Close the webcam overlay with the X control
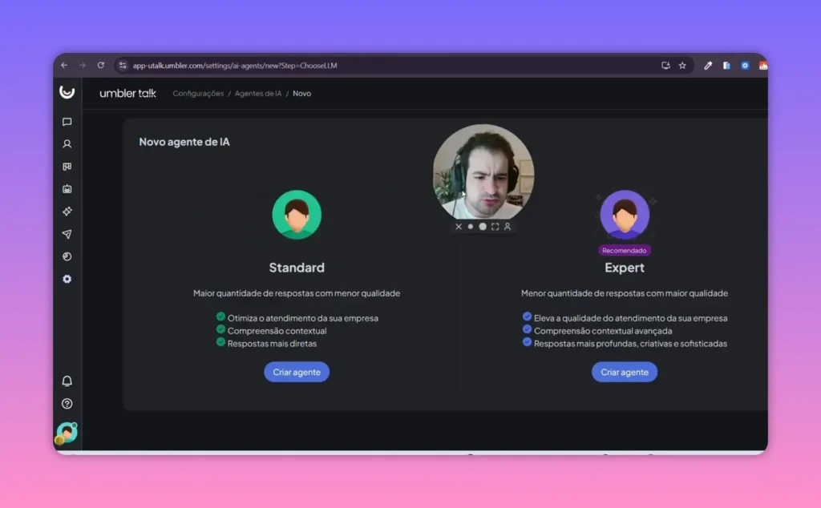Screen dimensions: 821x508 459,227
